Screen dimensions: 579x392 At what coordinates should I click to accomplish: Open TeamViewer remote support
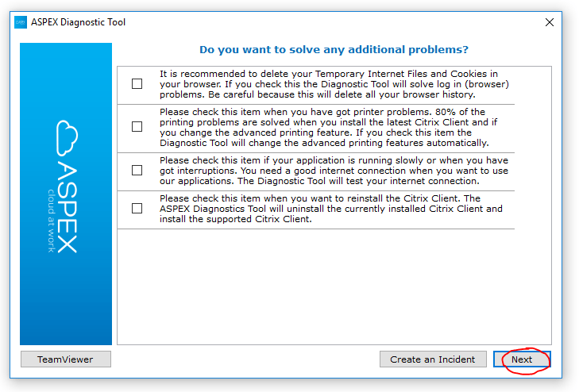pos(66,359)
